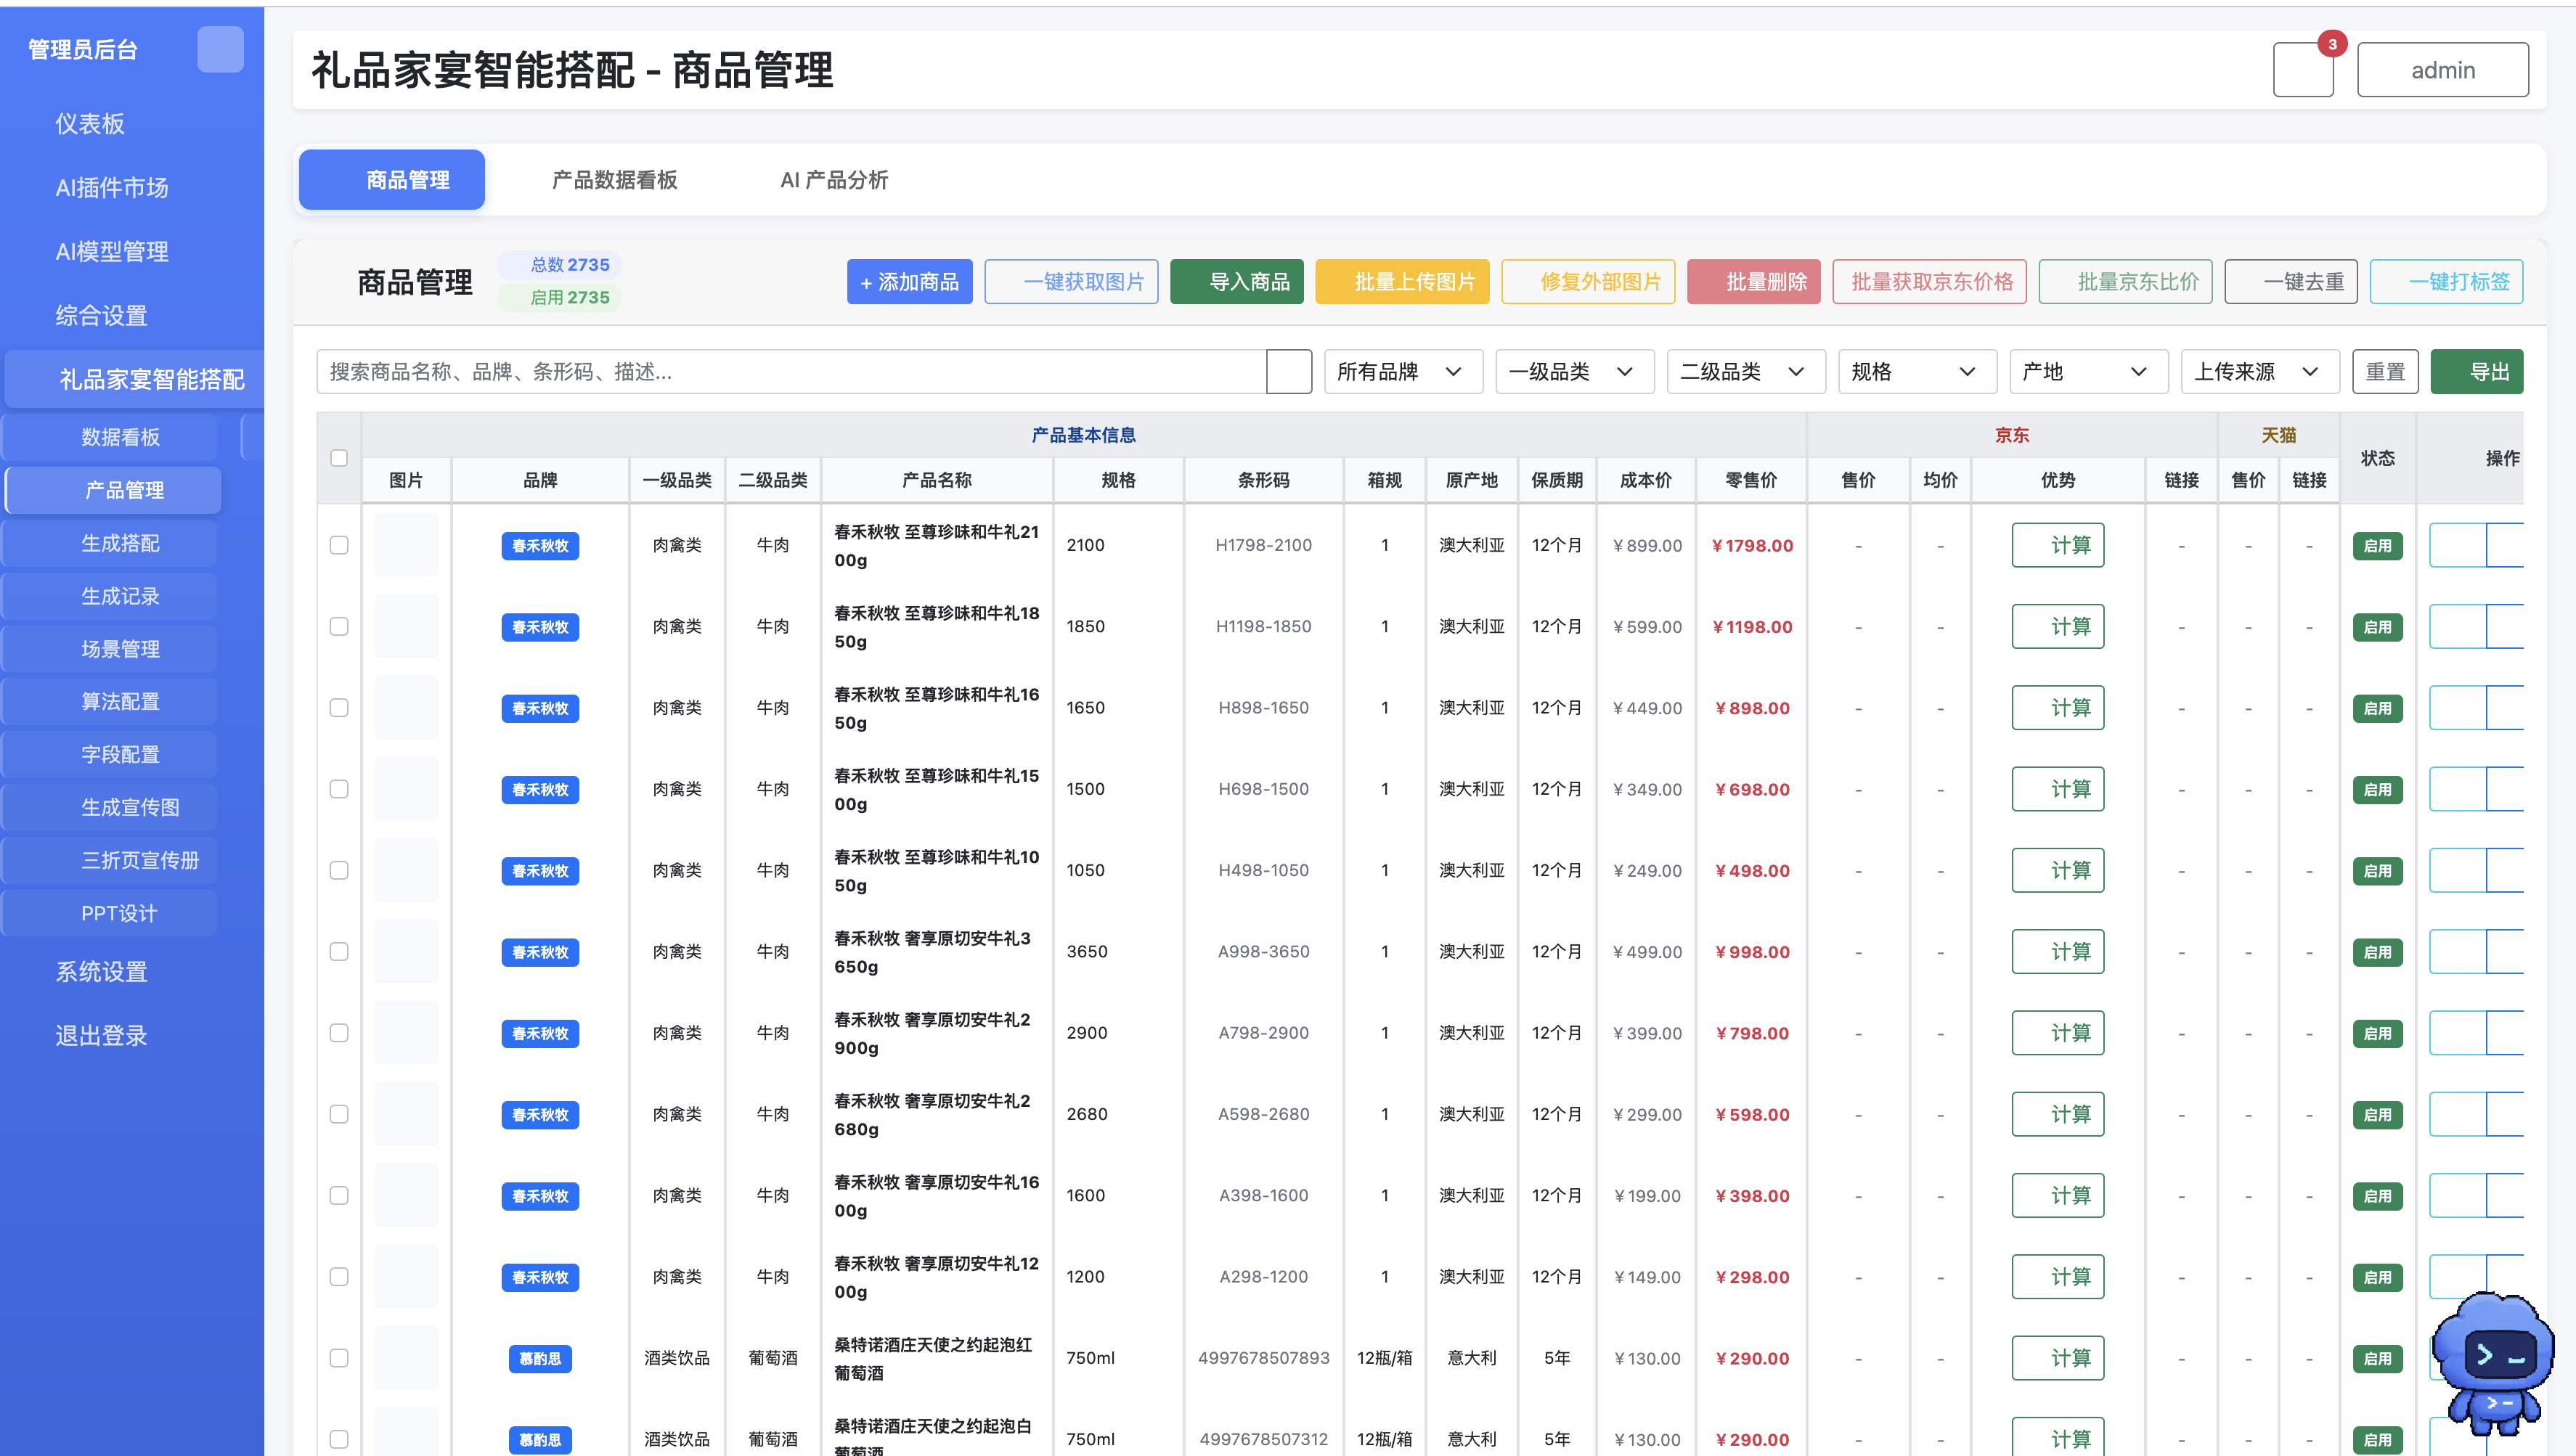Click the green 导出 export button
The width and height of the screenshot is (2576, 1456).
2477,371
